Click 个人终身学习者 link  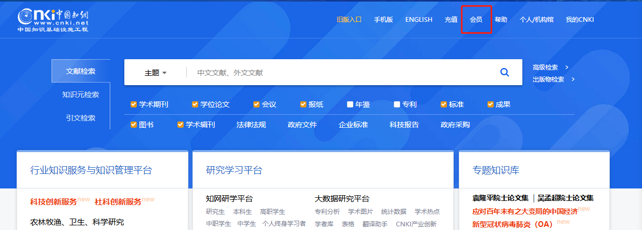(x=284, y=224)
